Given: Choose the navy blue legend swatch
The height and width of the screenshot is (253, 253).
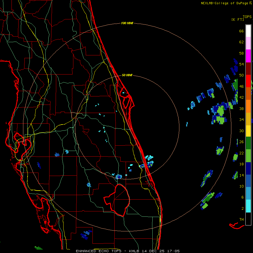Looking at the screenshot, I should [248, 168].
